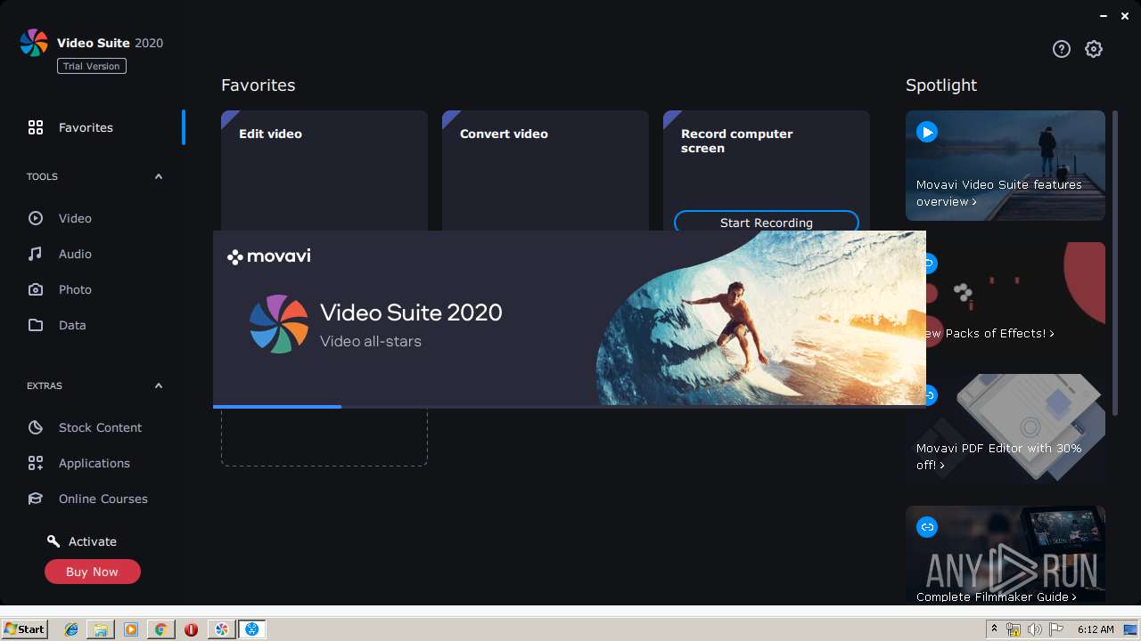Image resolution: width=1141 pixels, height=641 pixels.
Task: Click the Stock Content pie icon
Action: pos(36,427)
